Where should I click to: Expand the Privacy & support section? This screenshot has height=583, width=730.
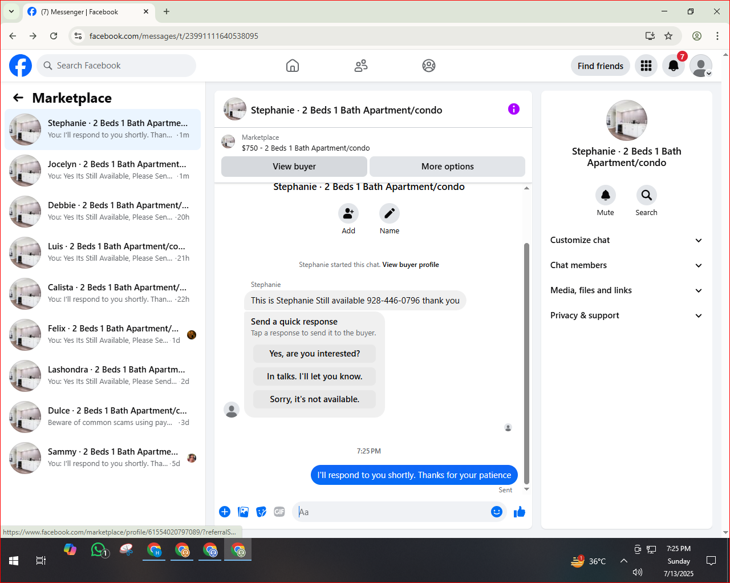pyautogui.click(x=626, y=315)
